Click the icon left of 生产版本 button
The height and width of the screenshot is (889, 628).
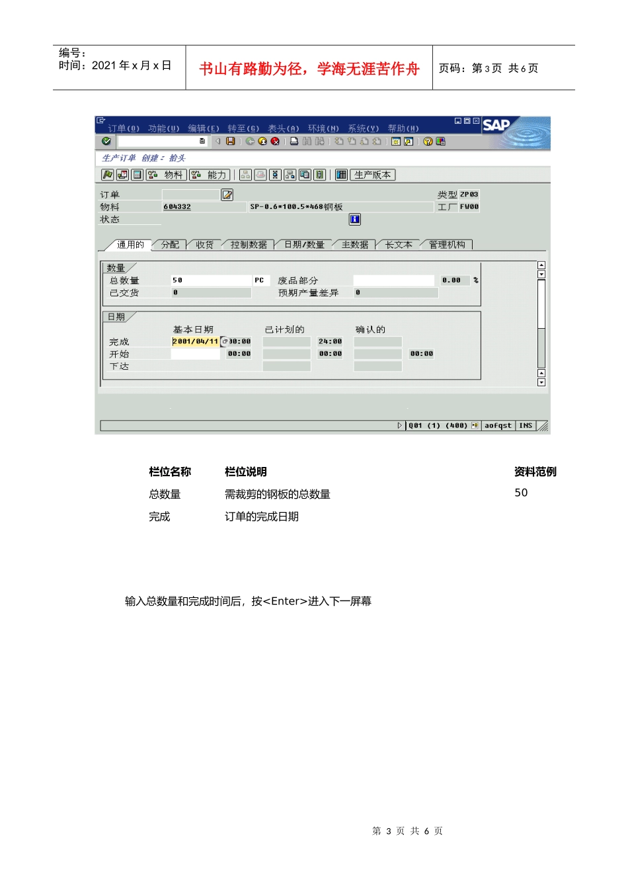pyautogui.click(x=341, y=175)
